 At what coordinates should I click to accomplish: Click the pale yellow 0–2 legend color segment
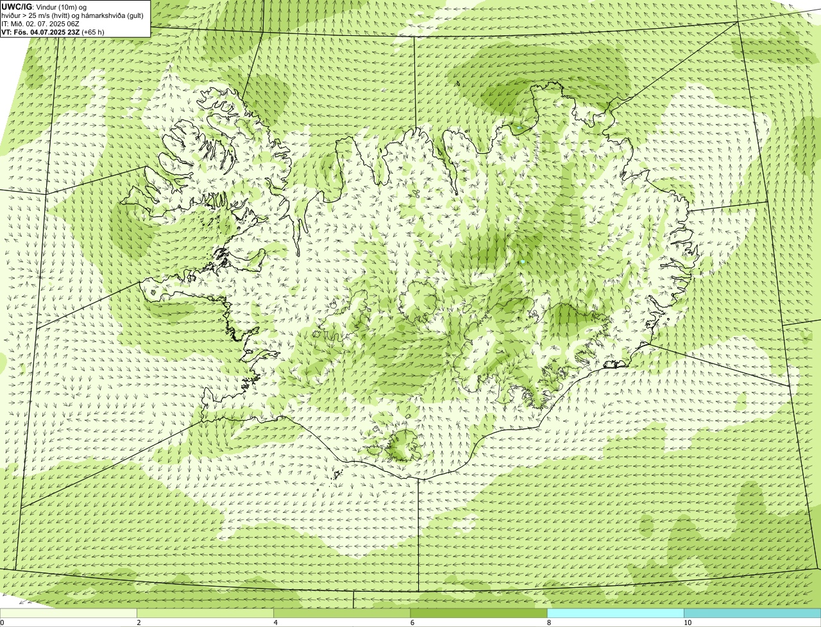pyautogui.click(x=68, y=613)
